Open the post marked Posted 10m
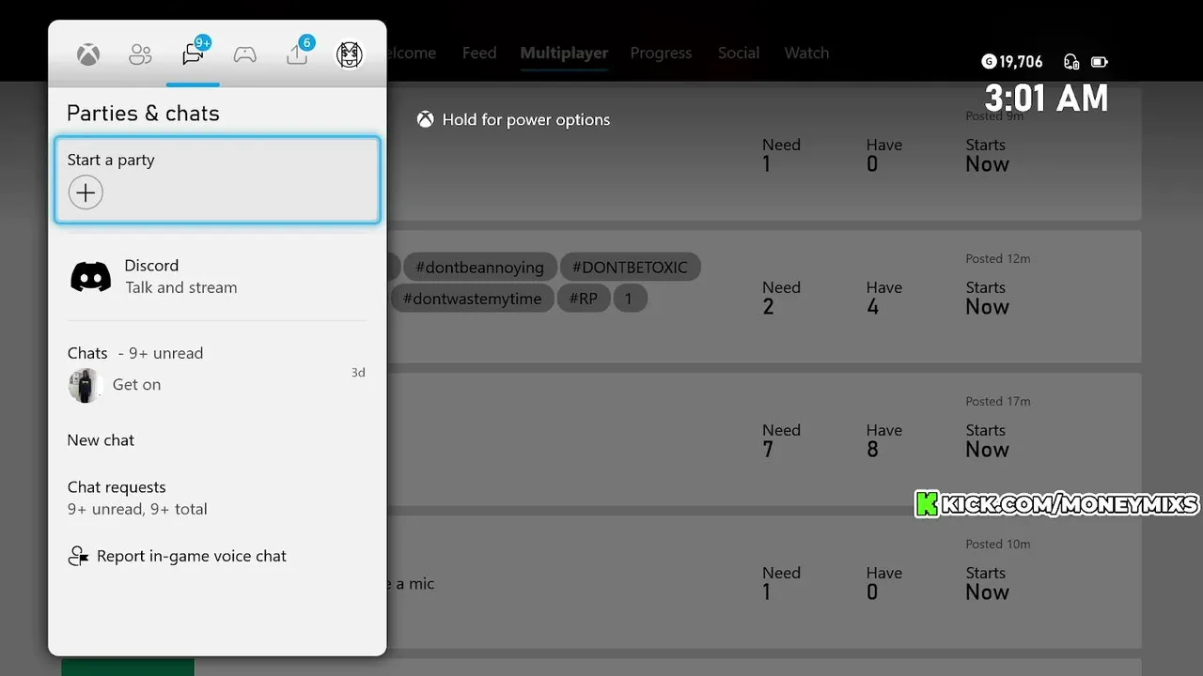 point(763,582)
